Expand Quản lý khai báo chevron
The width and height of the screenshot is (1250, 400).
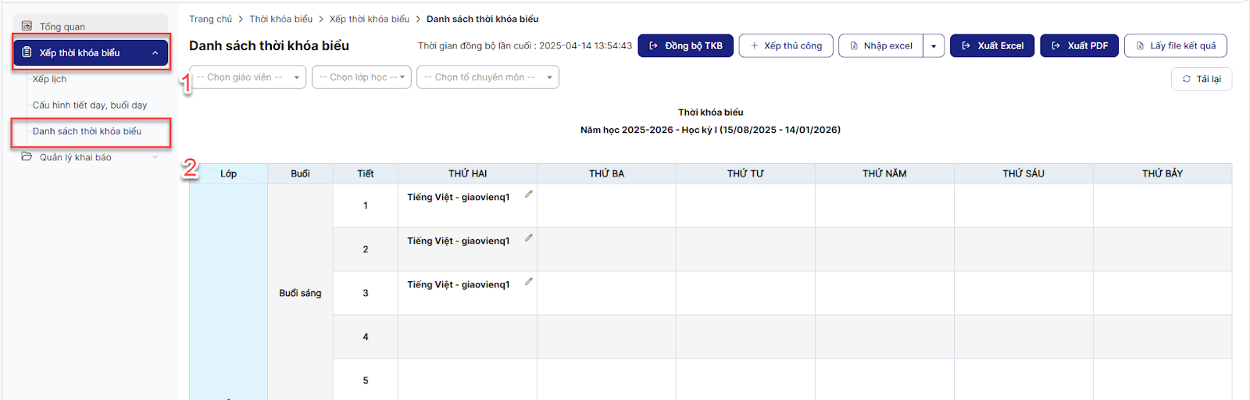(x=155, y=157)
